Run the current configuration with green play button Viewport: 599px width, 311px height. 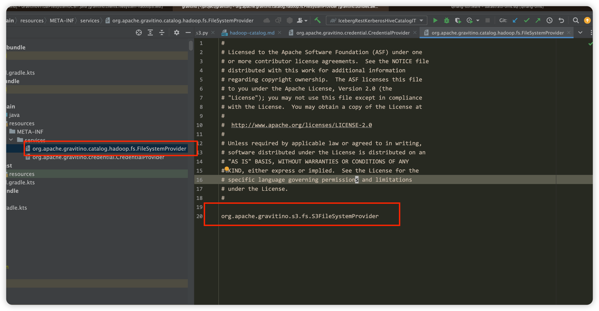tap(435, 21)
